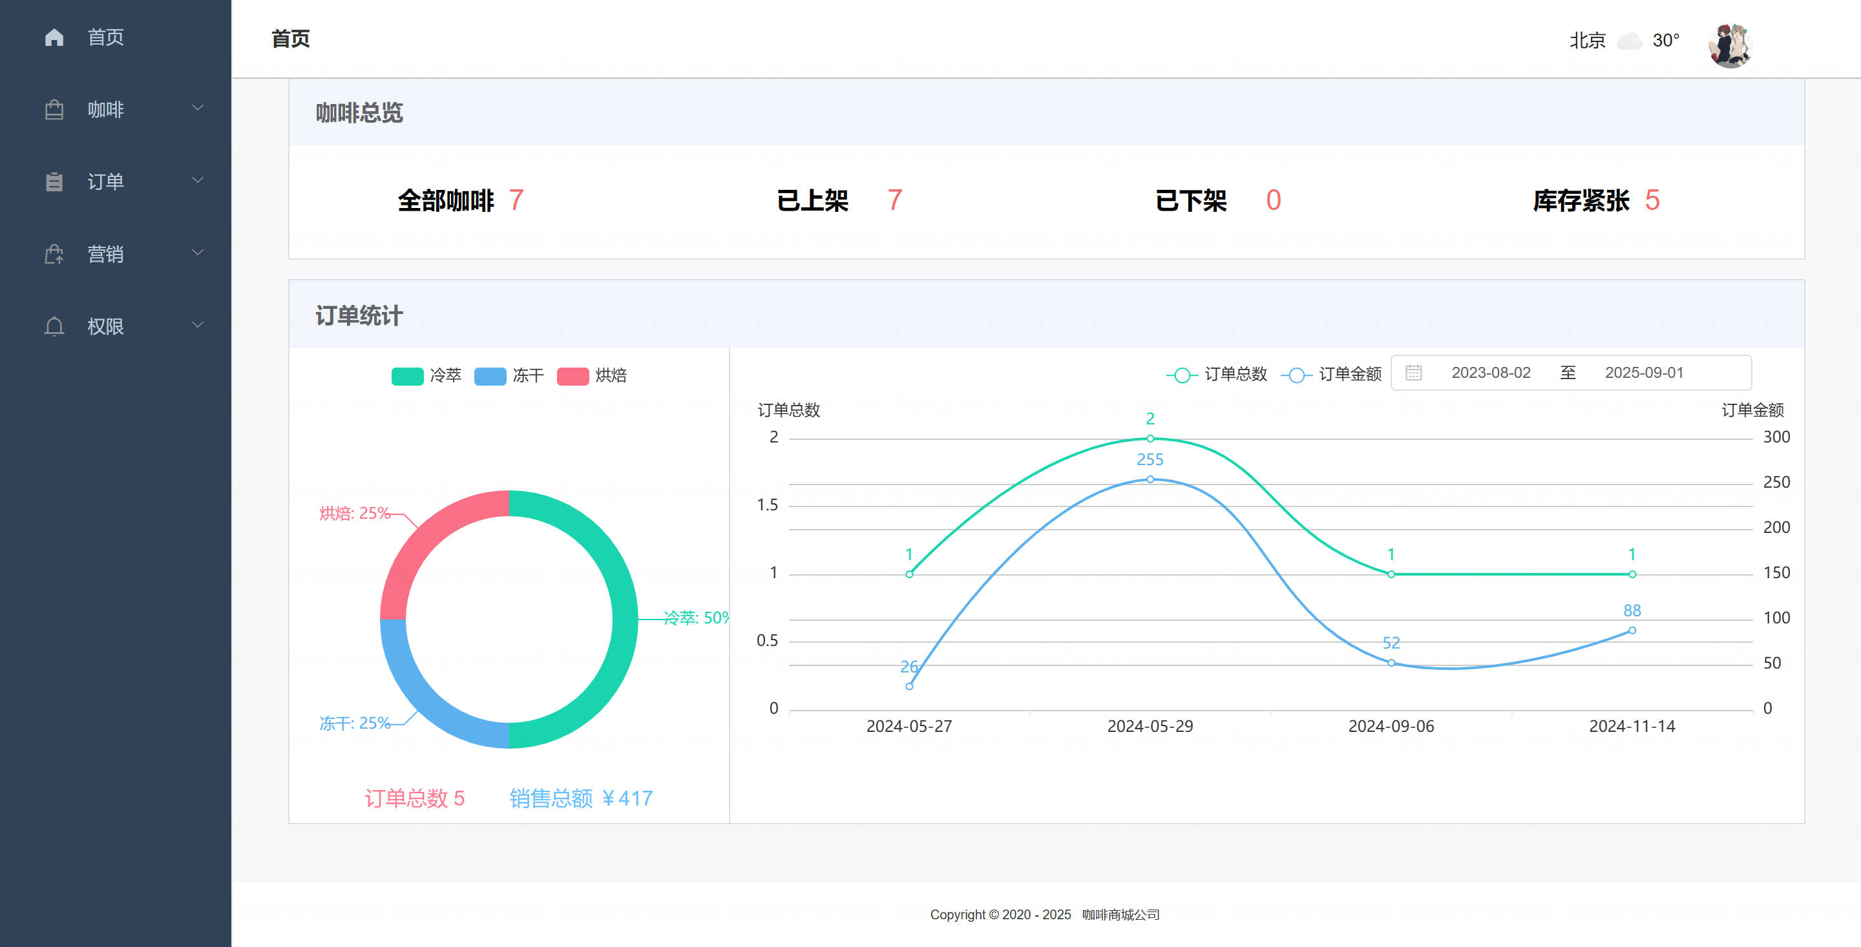Open the 首页 sidebar menu item
The image size is (1861, 947).
(x=116, y=37)
